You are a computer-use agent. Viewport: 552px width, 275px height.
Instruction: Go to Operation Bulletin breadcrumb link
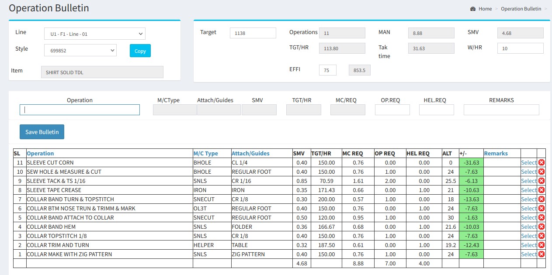(521, 9)
